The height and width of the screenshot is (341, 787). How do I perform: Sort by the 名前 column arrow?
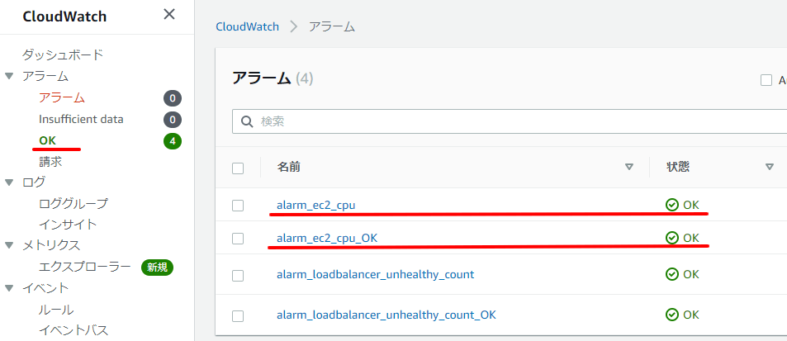629,168
